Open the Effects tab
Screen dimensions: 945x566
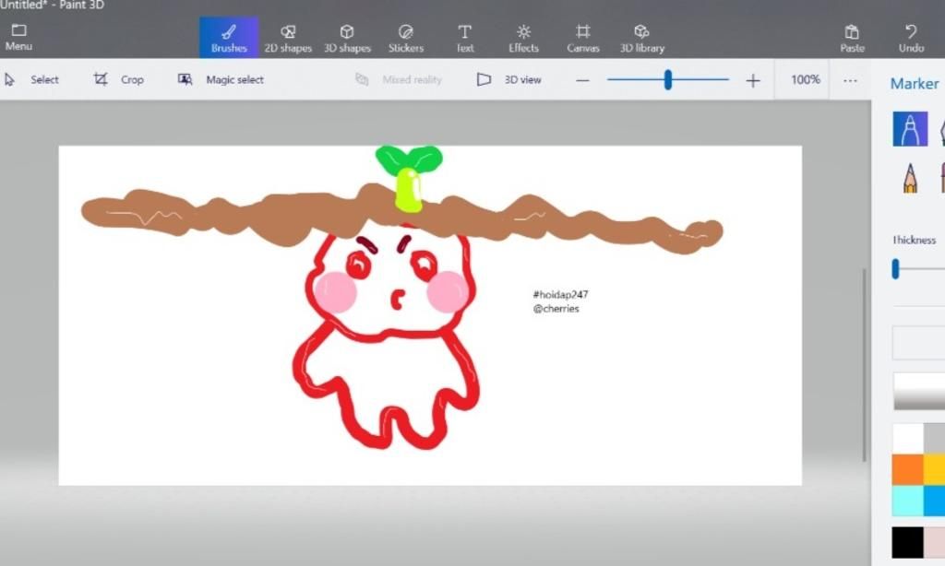tap(523, 39)
